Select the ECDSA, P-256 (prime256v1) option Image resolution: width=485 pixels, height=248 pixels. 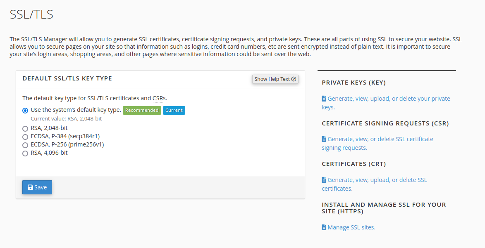(x=25, y=144)
